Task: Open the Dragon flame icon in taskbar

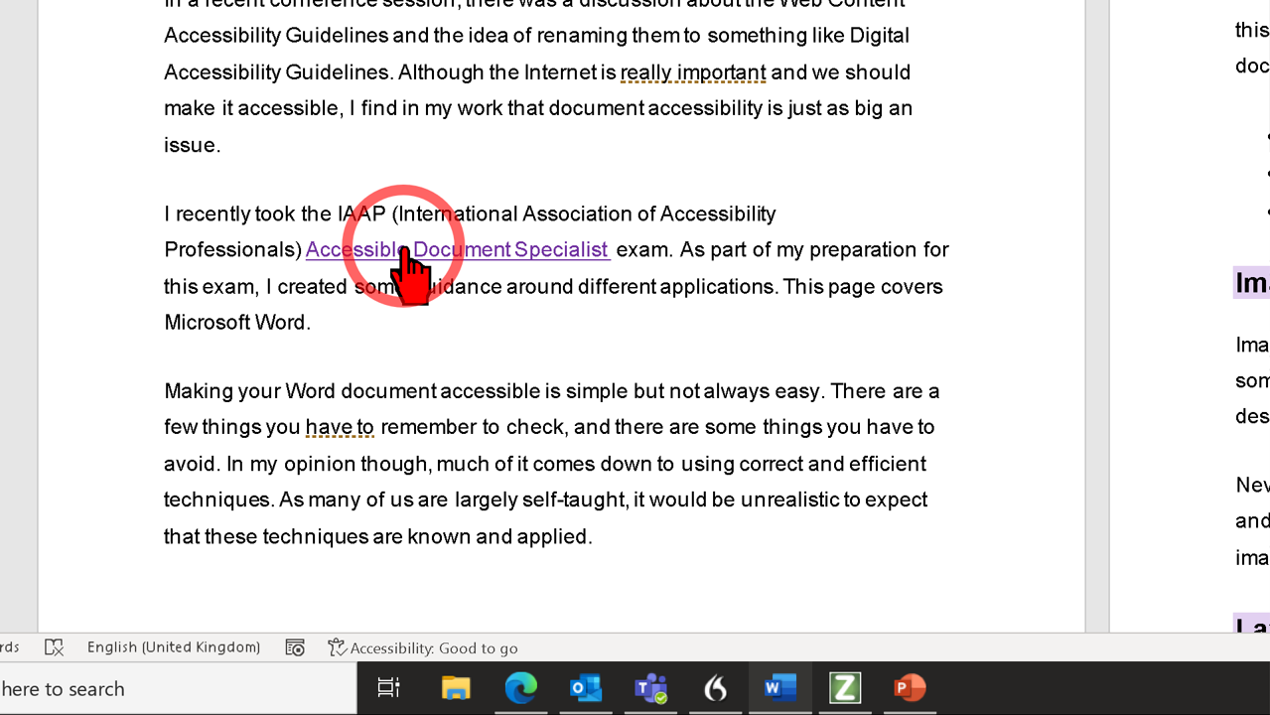Action: [x=716, y=687]
